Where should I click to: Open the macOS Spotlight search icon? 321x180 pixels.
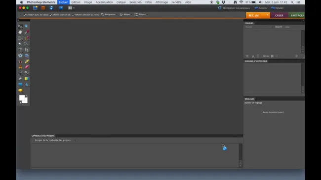[x=292, y=2]
